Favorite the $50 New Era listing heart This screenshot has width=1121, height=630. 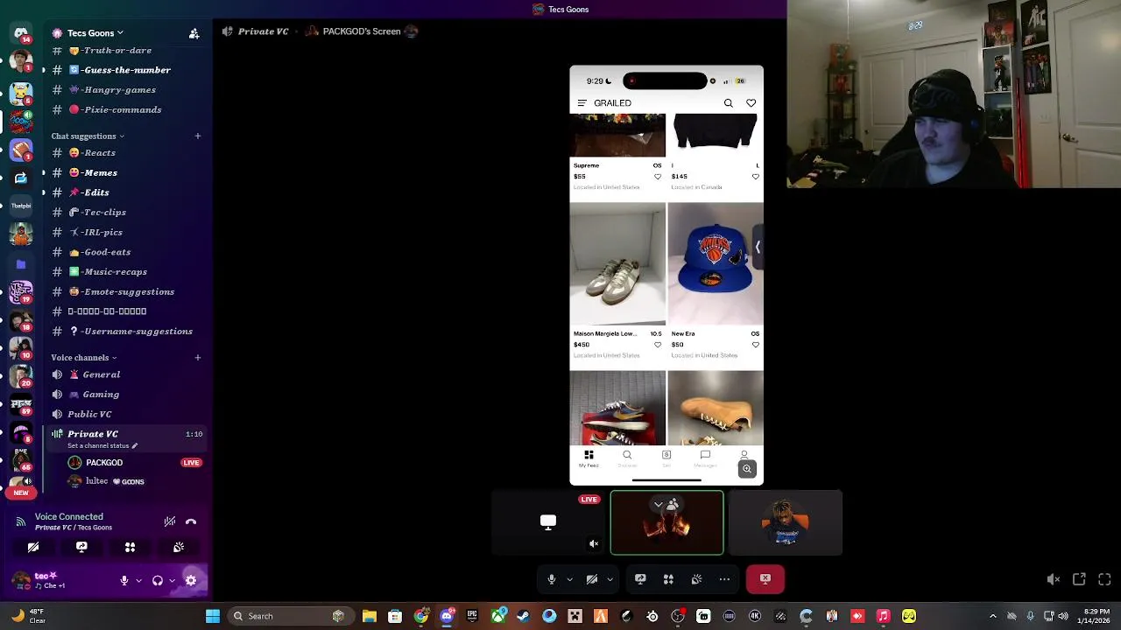click(x=755, y=345)
